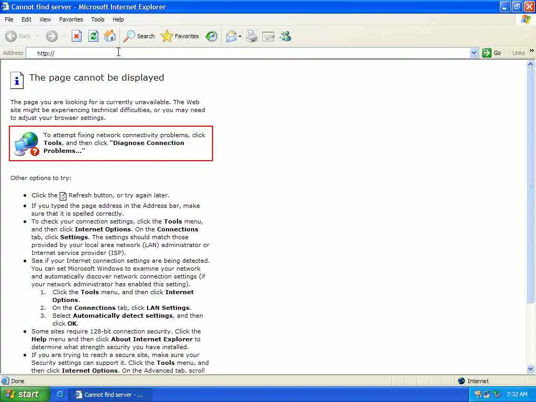Click the info page icon beside heading
The image size is (536, 402).
[17, 80]
